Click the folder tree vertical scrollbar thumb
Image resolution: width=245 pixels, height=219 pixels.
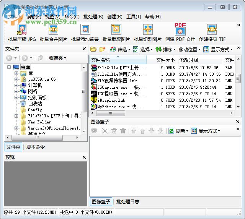[x=84, y=91]
